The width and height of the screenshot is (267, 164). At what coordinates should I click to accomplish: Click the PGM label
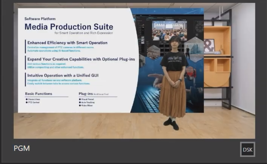pyautogui.click(x=22, y=148)
